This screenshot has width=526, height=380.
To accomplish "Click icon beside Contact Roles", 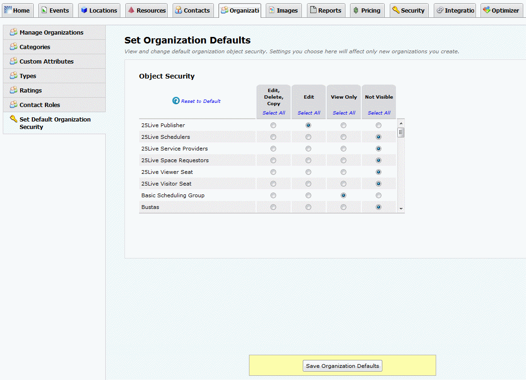I will pyautogui.click(x=14, y=104).
